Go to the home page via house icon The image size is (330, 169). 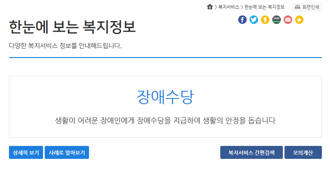[x=210, y=7]
